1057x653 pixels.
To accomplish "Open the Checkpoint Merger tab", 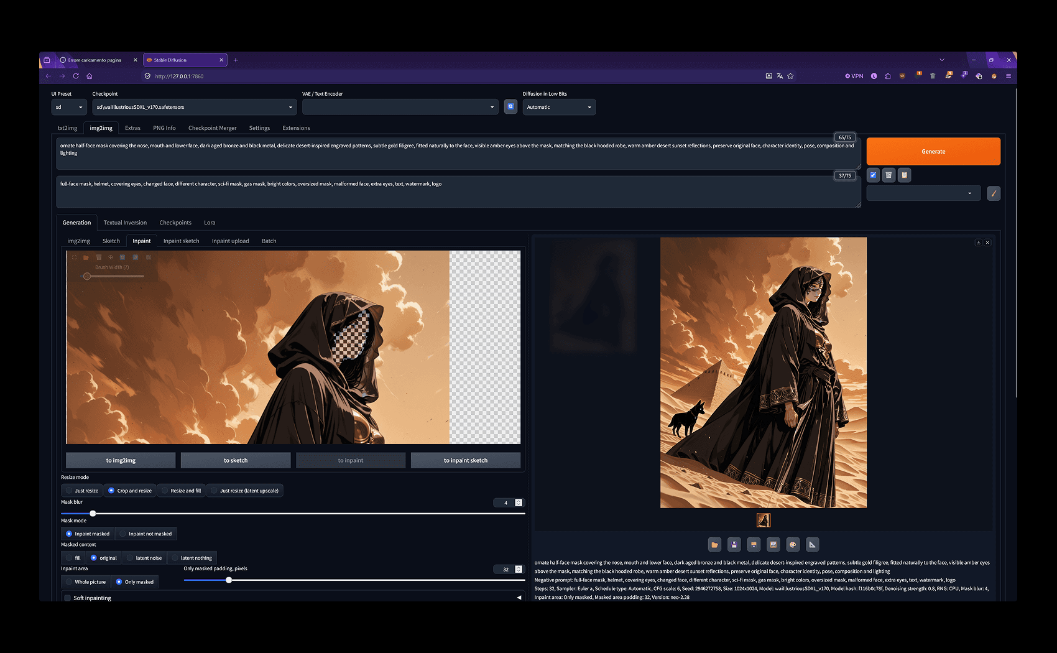I will 213,128.
